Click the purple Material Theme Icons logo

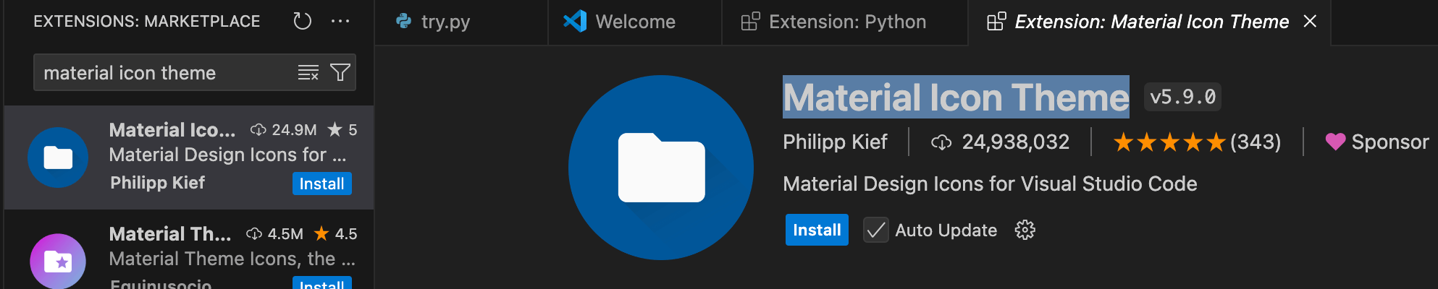58,261
